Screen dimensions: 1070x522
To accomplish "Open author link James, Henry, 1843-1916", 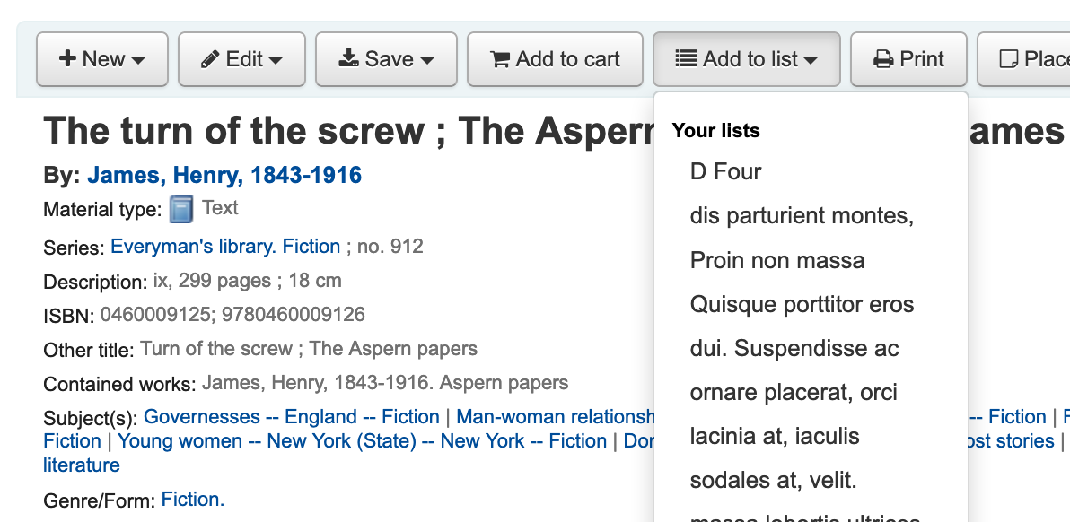I will click(224, 176).
